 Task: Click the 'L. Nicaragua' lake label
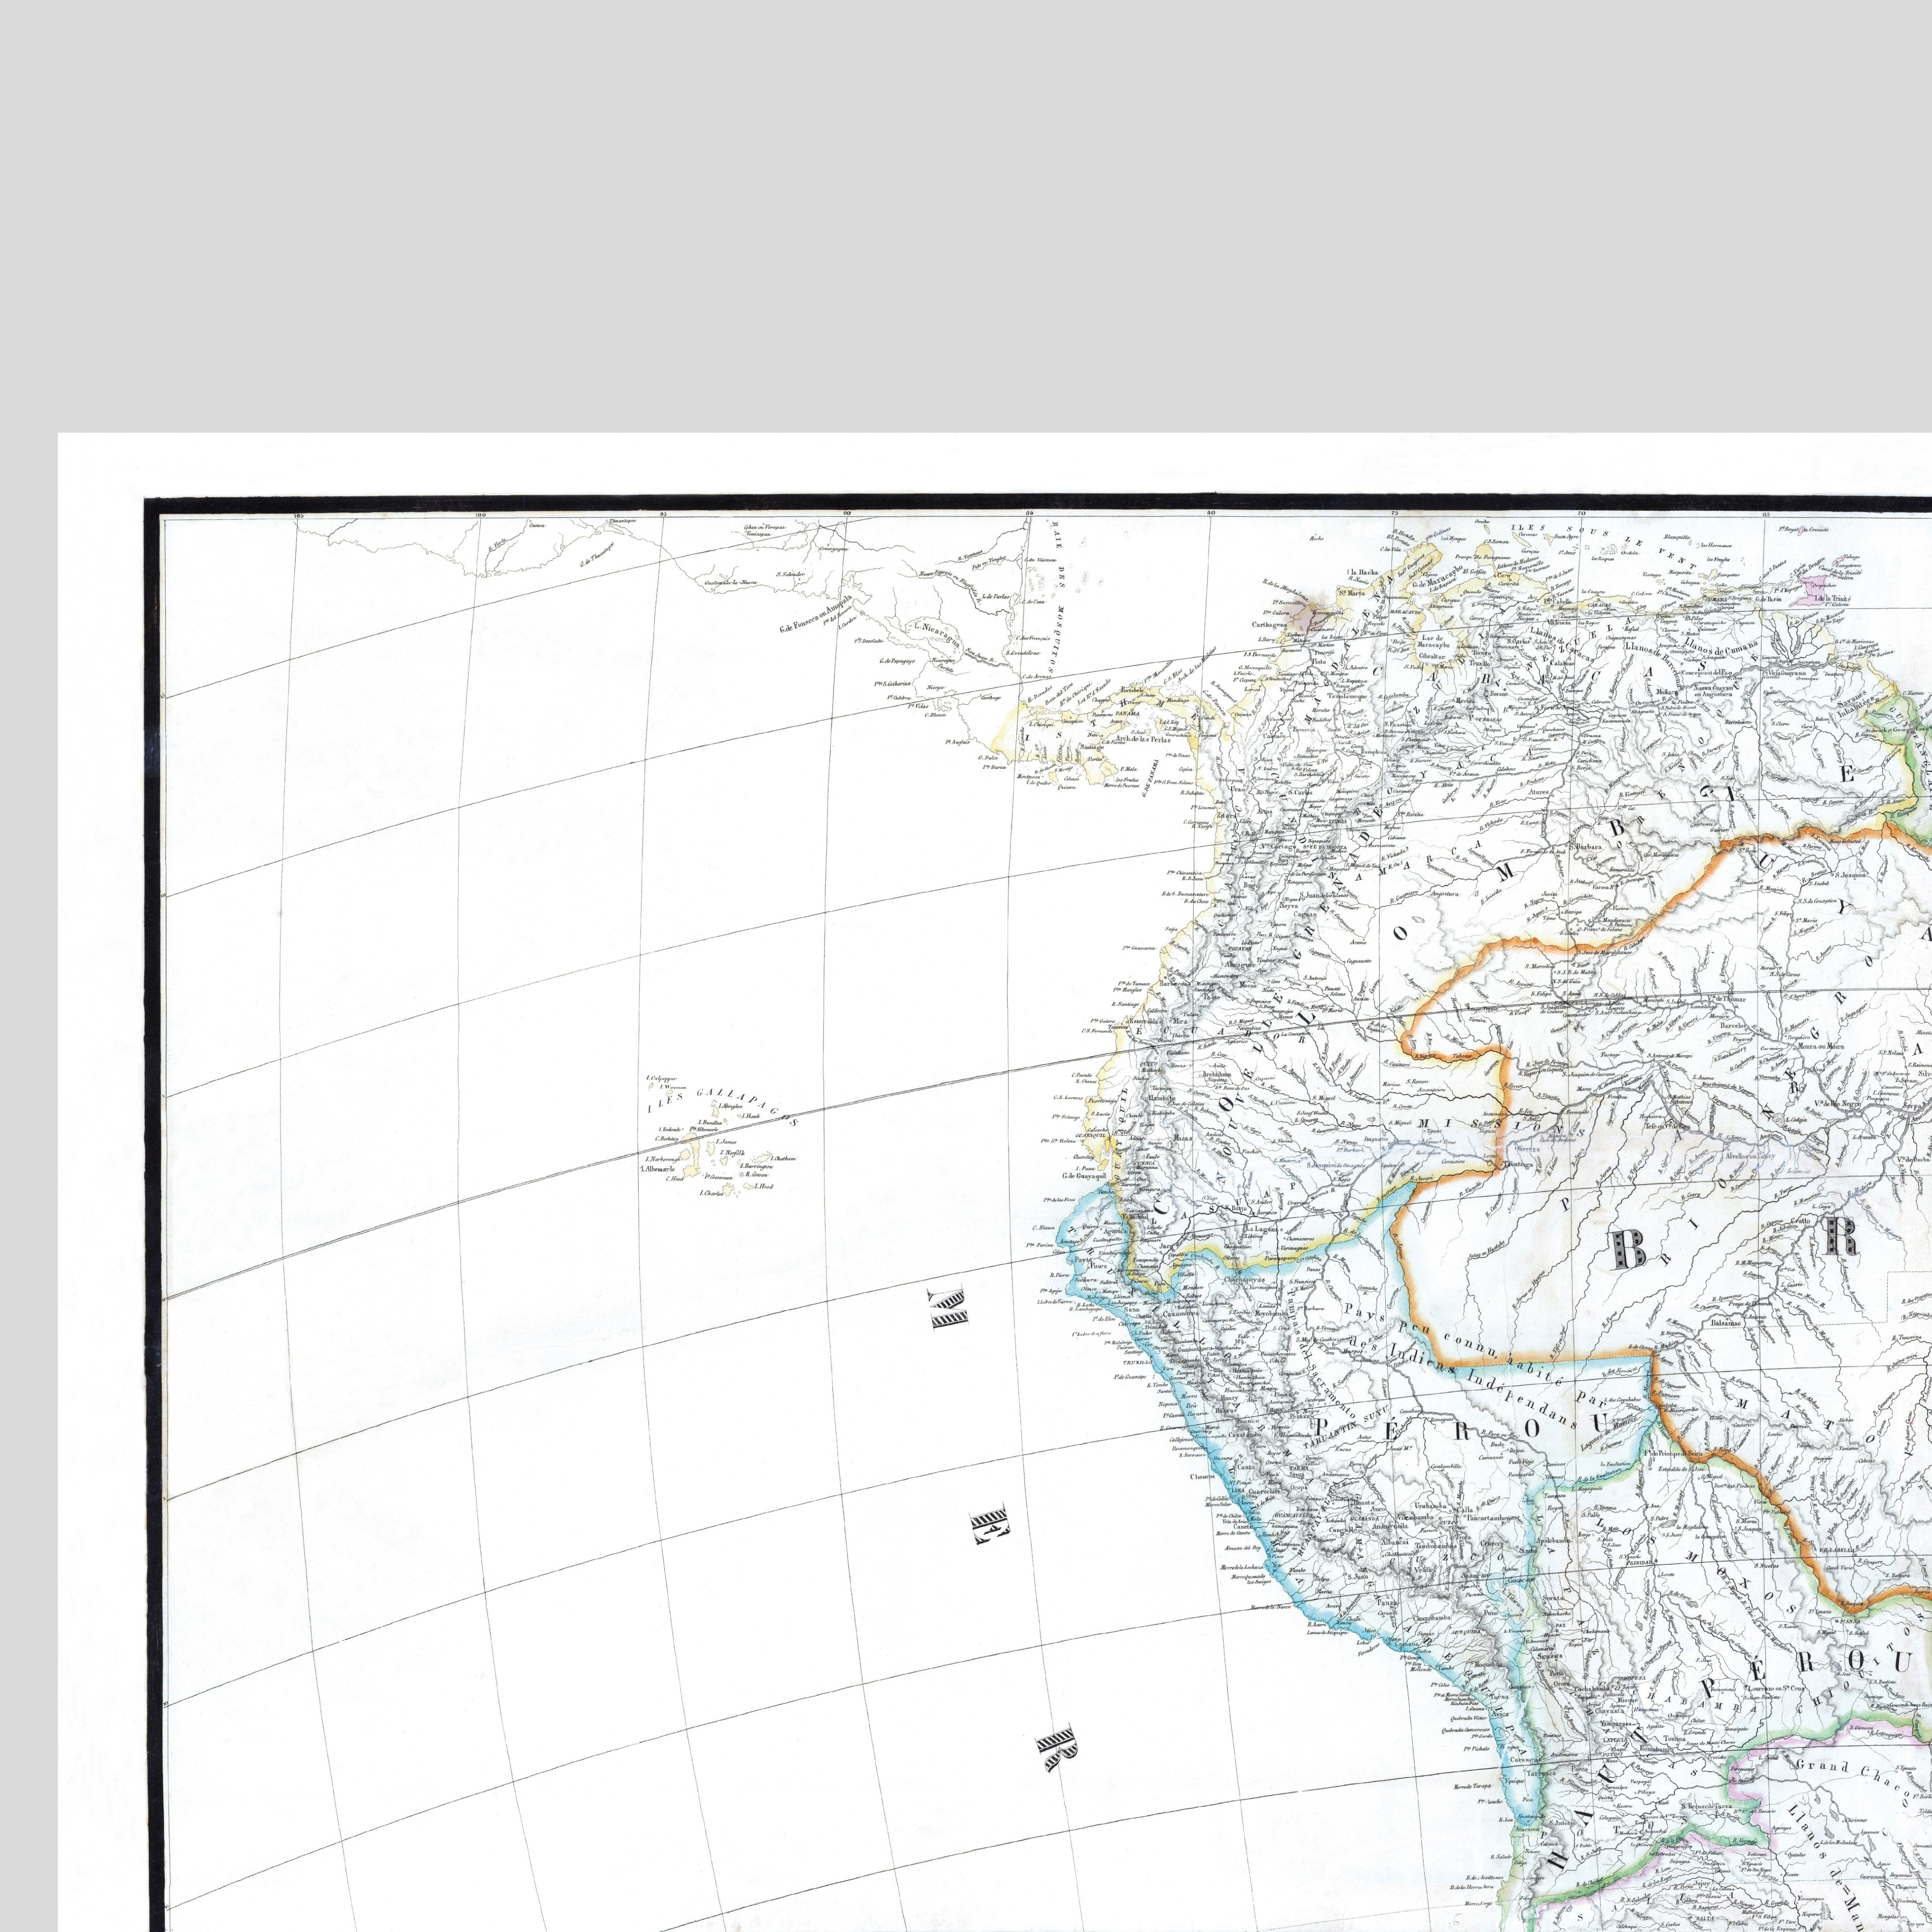point(937,636)
